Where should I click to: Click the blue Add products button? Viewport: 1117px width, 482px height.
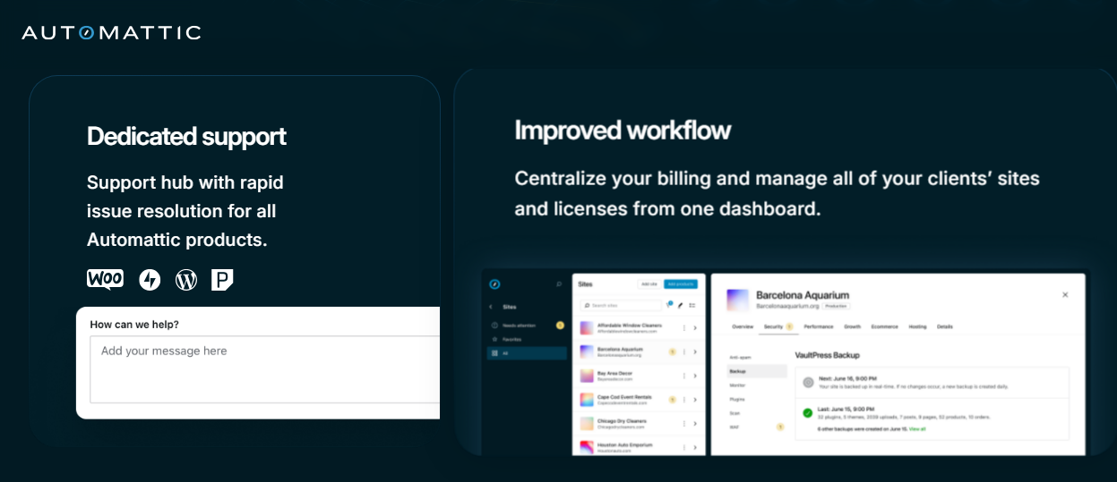tap(681, 283)
